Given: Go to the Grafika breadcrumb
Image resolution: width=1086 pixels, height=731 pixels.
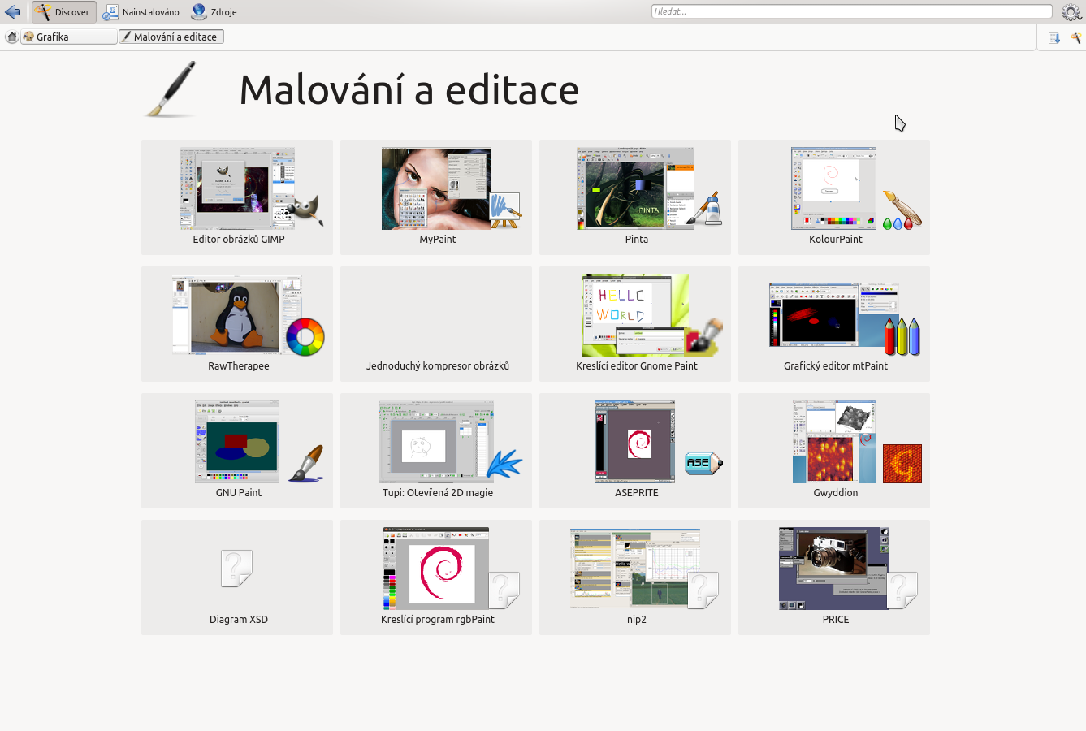Looking at the screenshot, I should tap(68, 37).
